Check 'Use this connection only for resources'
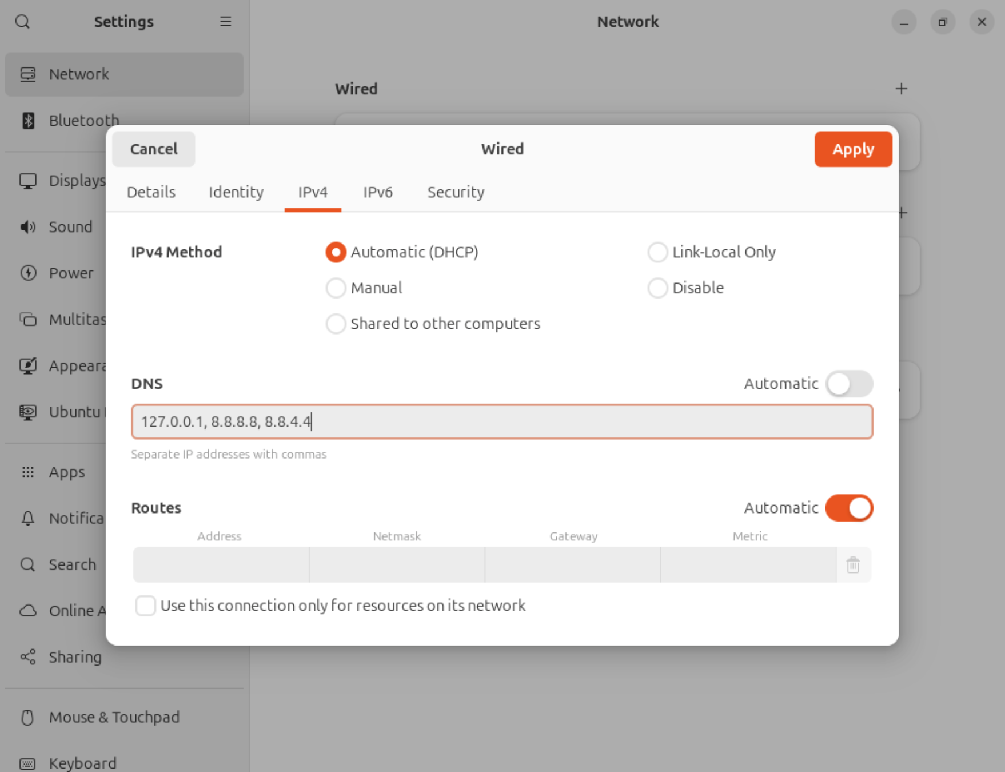Viewport: 1005px width, 772px height. (146, 606)
